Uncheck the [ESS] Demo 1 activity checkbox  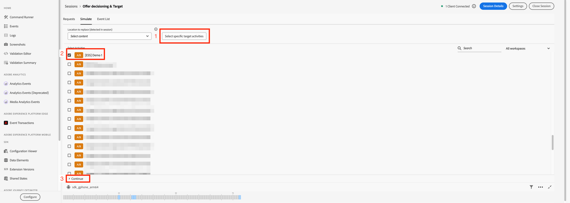click(69, 55)
